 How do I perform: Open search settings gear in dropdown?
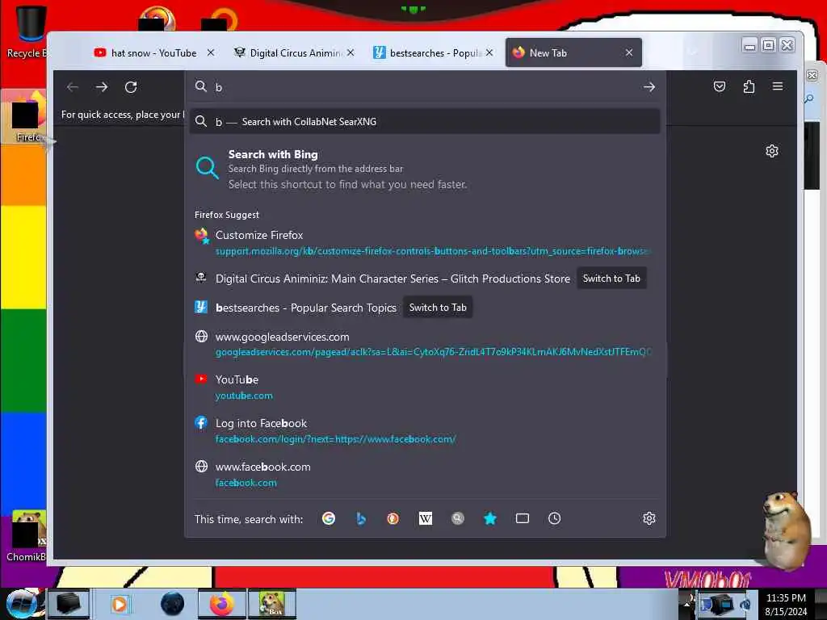coord(649,519)
